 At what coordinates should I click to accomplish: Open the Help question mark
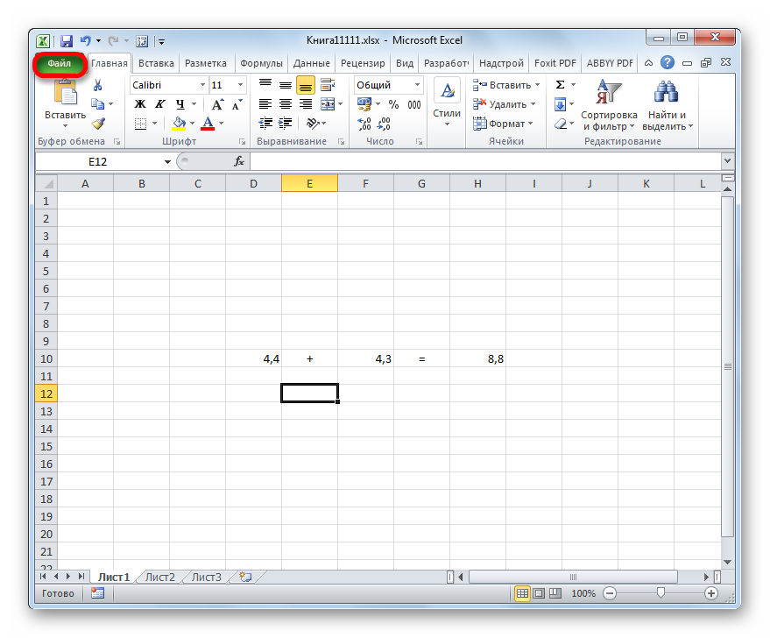[x=668, y=63]
